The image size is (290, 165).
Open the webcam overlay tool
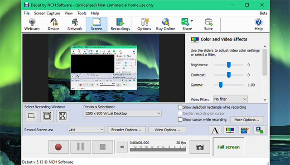click(260, 130)
